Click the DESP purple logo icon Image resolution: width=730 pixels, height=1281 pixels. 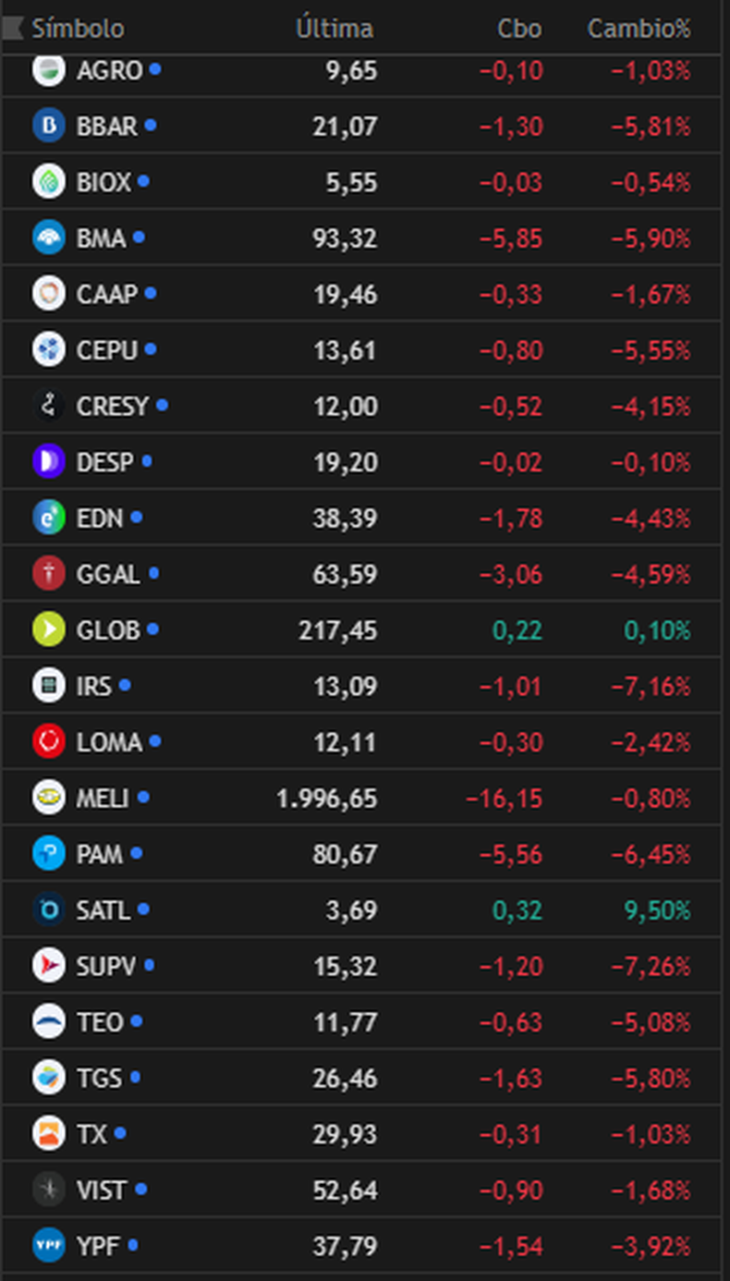coord(48,461)
